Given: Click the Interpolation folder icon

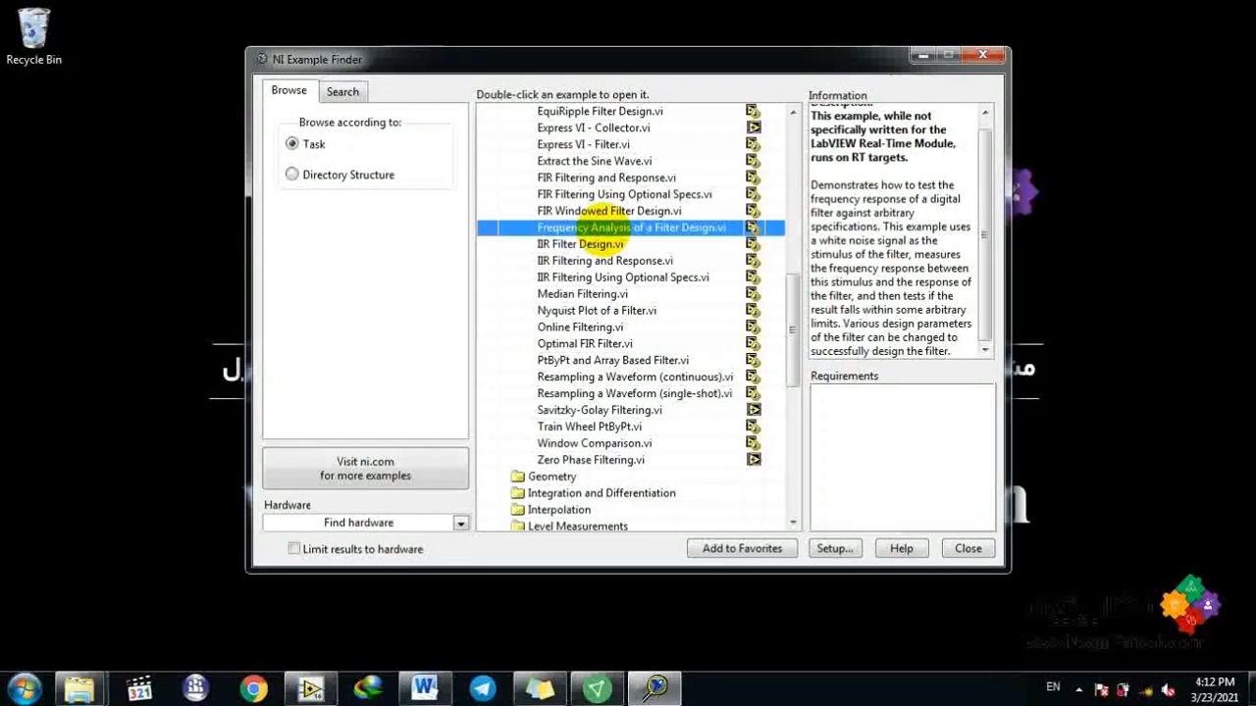Looking at the screenshot, I should pos(518,510).
